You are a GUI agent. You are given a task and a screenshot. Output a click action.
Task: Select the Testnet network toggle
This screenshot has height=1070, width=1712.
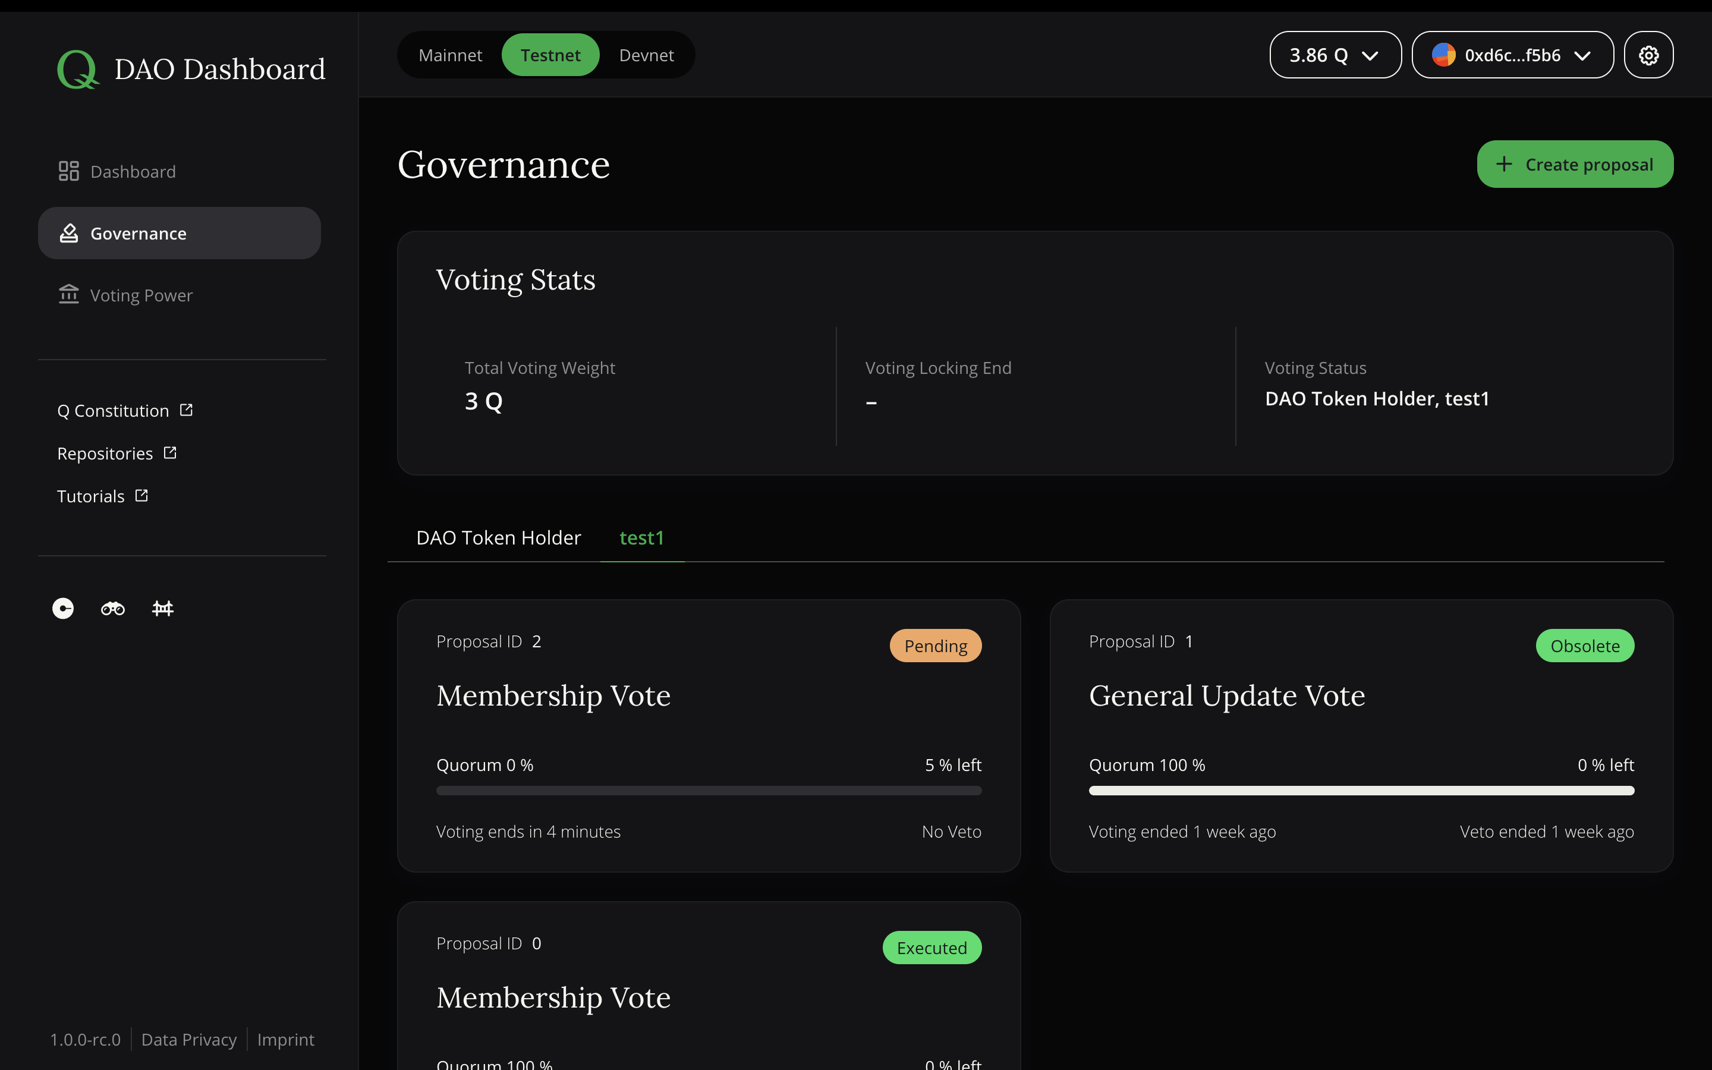coord(550,54)
